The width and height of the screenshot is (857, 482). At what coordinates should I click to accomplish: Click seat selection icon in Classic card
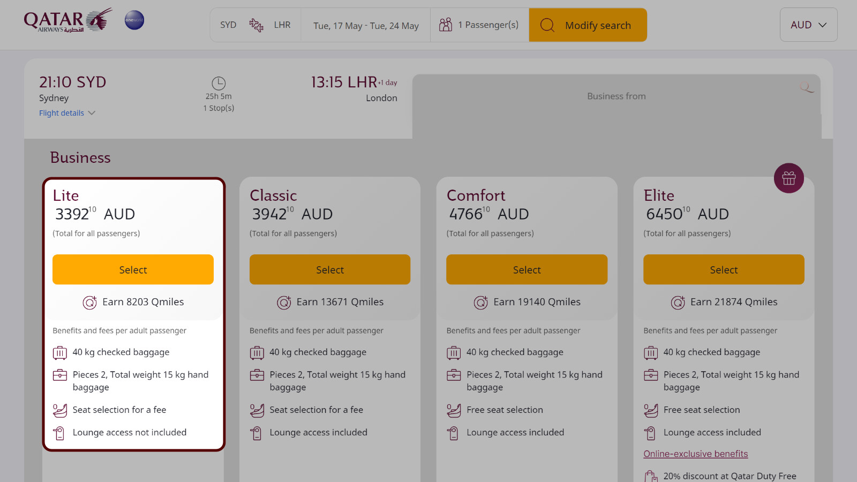click(x=257, y=411)
